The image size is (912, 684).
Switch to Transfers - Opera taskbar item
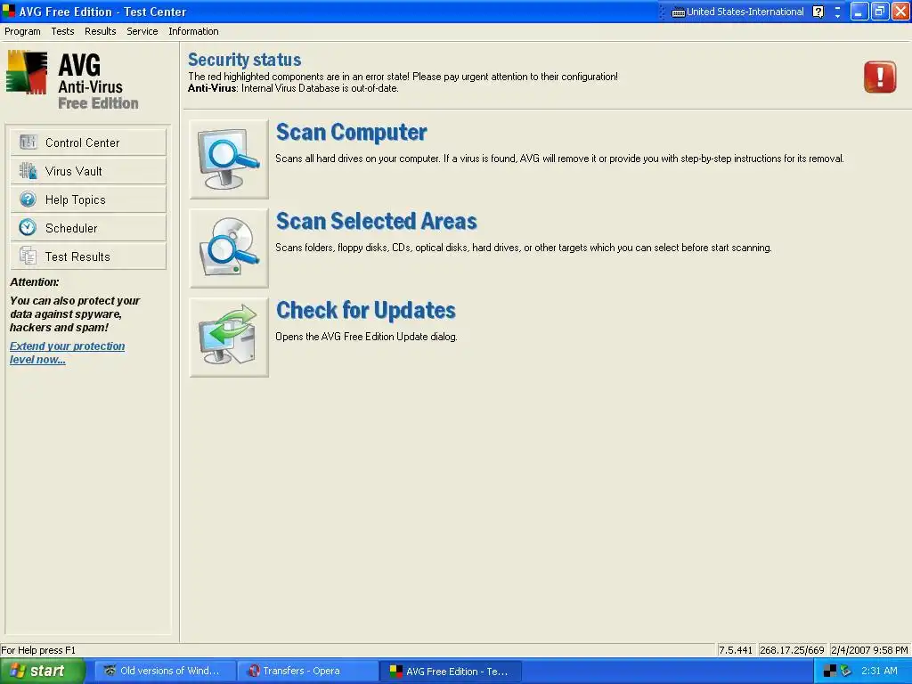307,672
